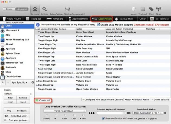
Task: Open the App Specific dropdown
Action: (19, 82)
